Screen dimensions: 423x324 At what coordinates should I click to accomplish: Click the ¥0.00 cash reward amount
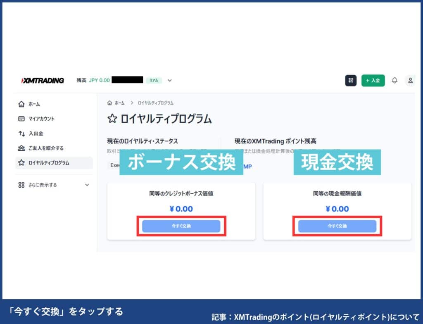click(337, 209)
